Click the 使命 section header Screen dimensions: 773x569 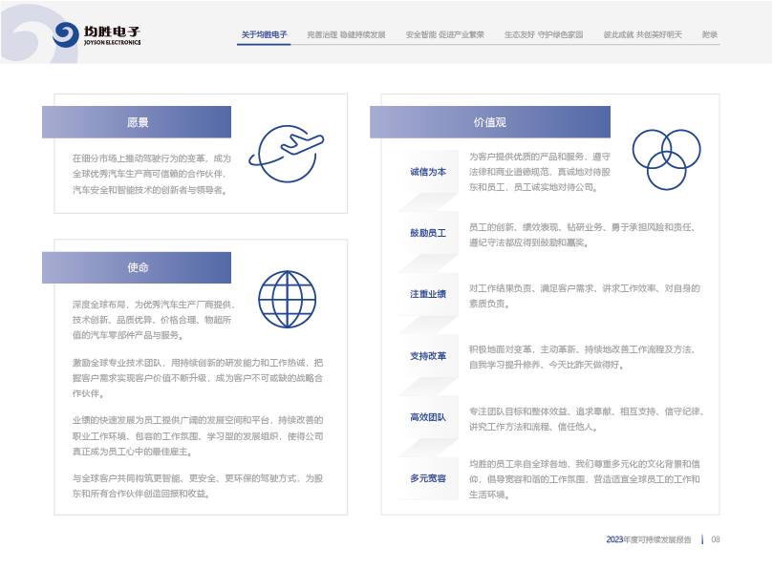tap(137, 267)
